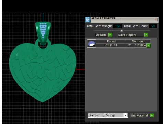Image resolution: width=165 pixels, height=124 pixels.
Task: Select the gem-set bail on the pendant
Action: (x=43, y=33)
